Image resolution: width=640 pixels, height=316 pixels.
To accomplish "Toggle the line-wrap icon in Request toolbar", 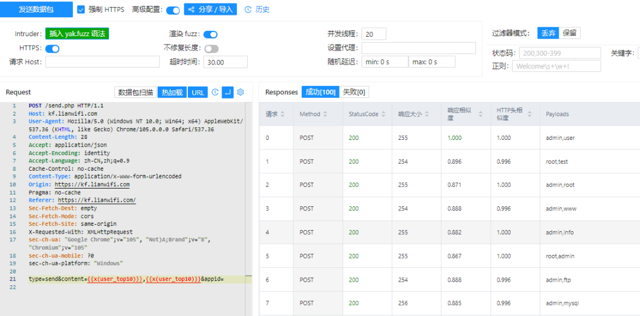I will (228, 92).
